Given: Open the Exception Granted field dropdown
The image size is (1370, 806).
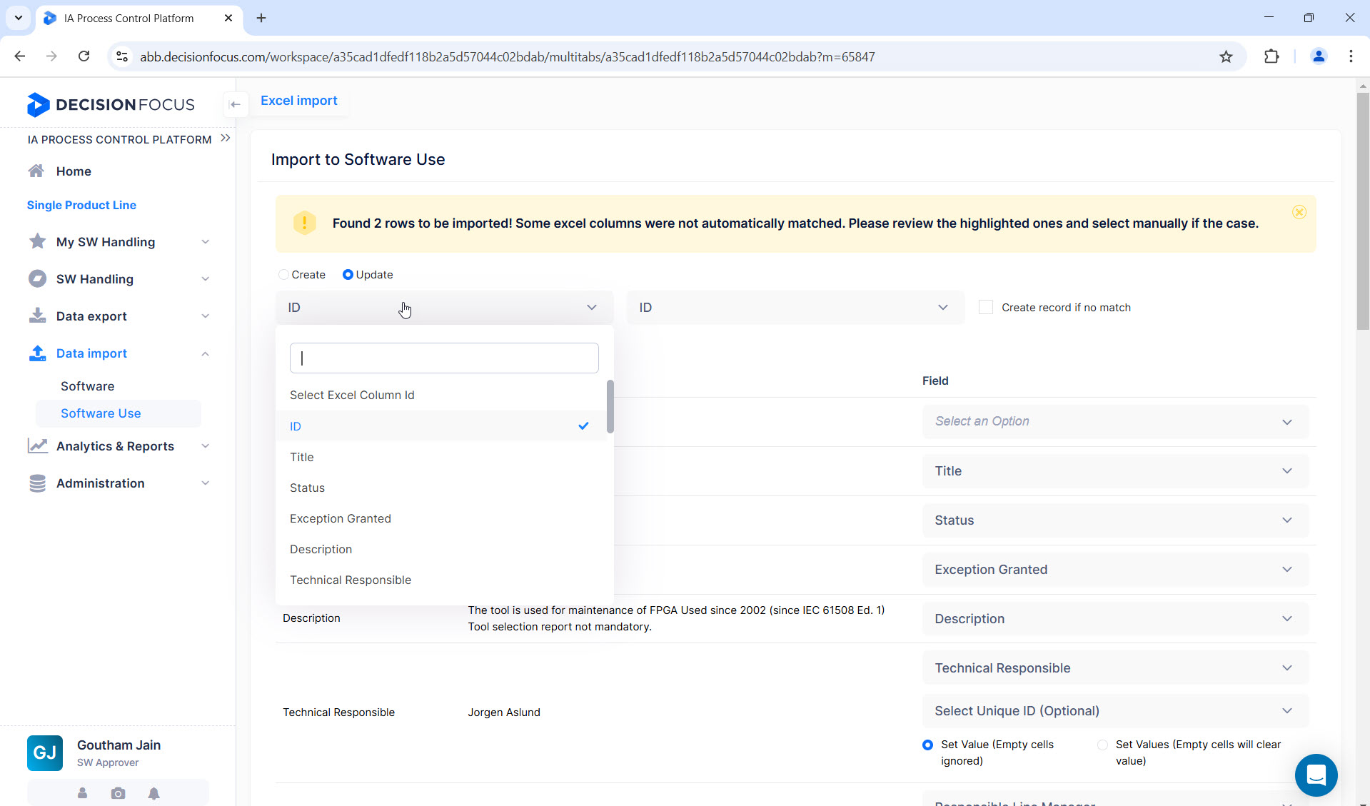Looking at the screenshot, I should pyautogui.click(x=1115, y=569).
